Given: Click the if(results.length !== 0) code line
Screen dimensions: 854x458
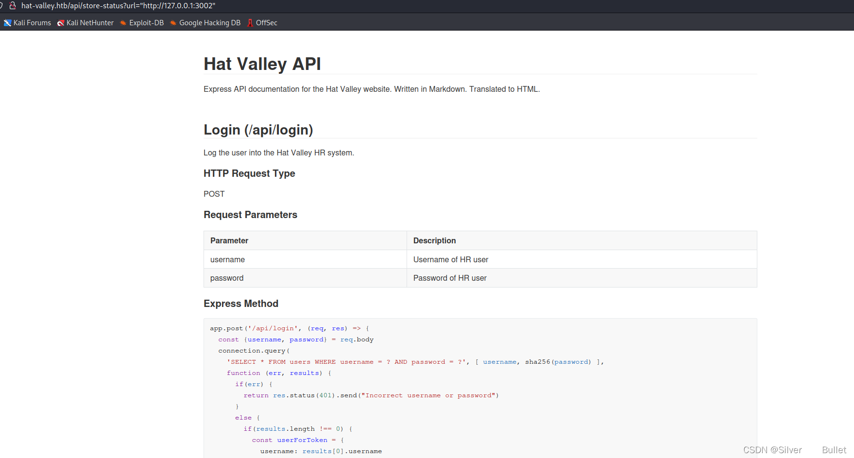Looking at the screenshot, I should tap(298, 429).
